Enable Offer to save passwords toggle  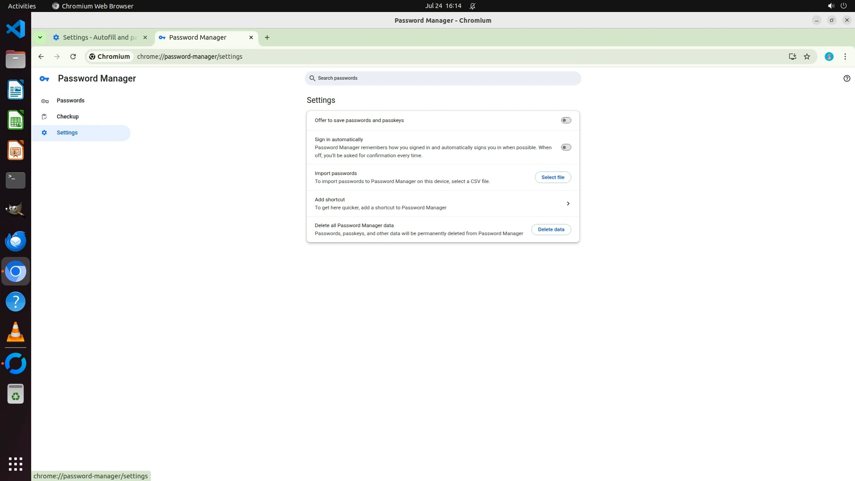566,120
